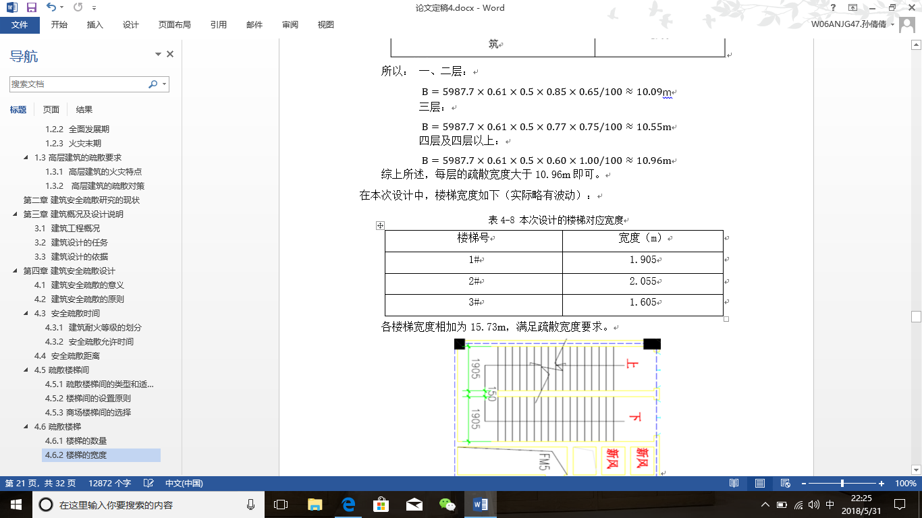Open the Undo history dropdown arrow

(x=62, y=7)
